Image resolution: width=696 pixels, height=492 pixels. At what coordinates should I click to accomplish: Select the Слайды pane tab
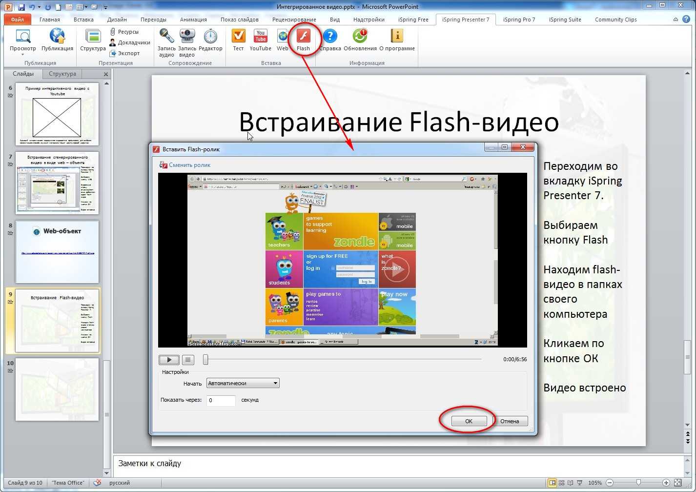23,74
